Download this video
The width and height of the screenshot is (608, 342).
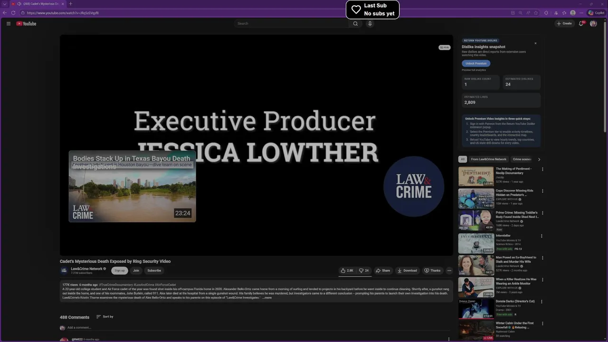coord(407,271)
